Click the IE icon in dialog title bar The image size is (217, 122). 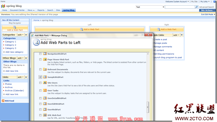tap(32, 35)
